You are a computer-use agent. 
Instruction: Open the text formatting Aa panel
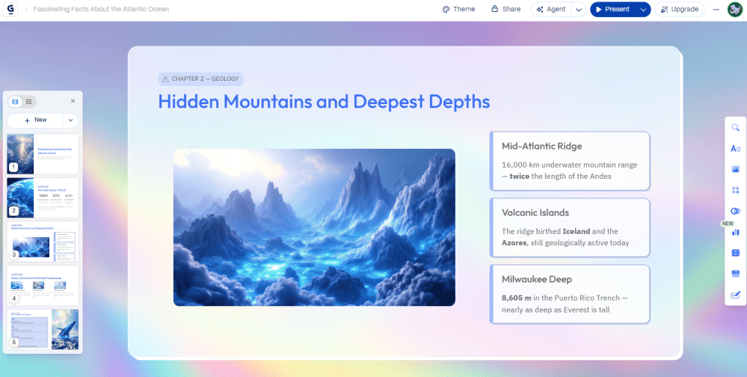736,149
